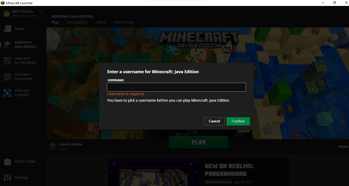Click the green PLAY button
This screenshot has height=186, width=349.
pos(199,143)
